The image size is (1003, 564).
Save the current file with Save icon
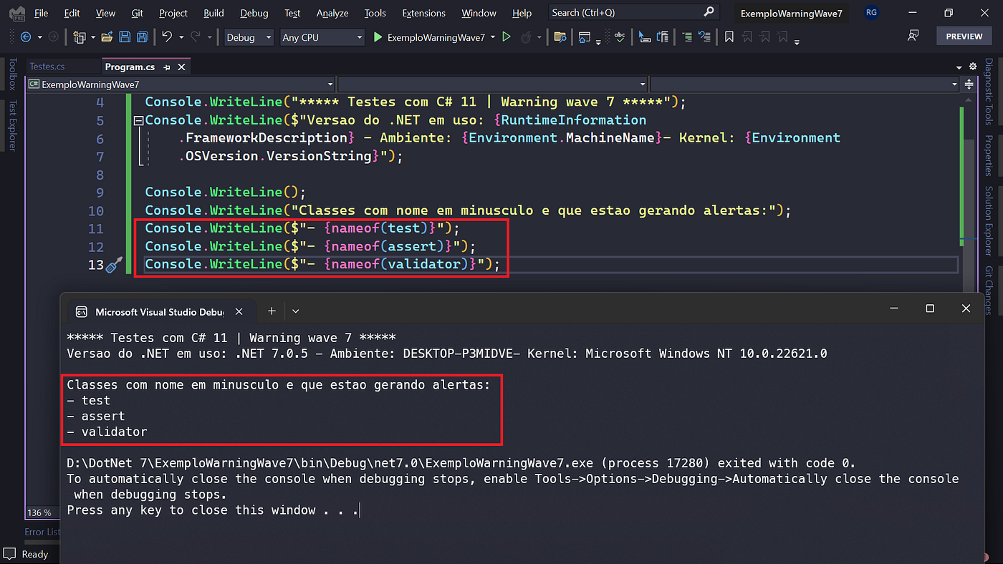125,37
